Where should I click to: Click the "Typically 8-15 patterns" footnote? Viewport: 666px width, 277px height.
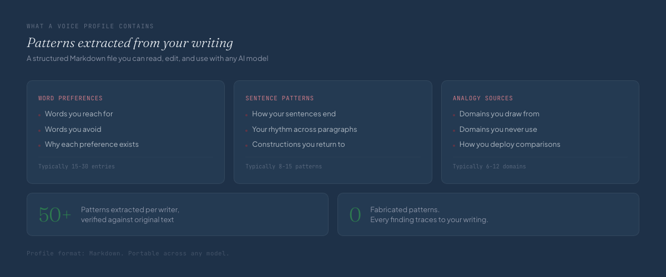pyautogui.click(x=284, y=167)
